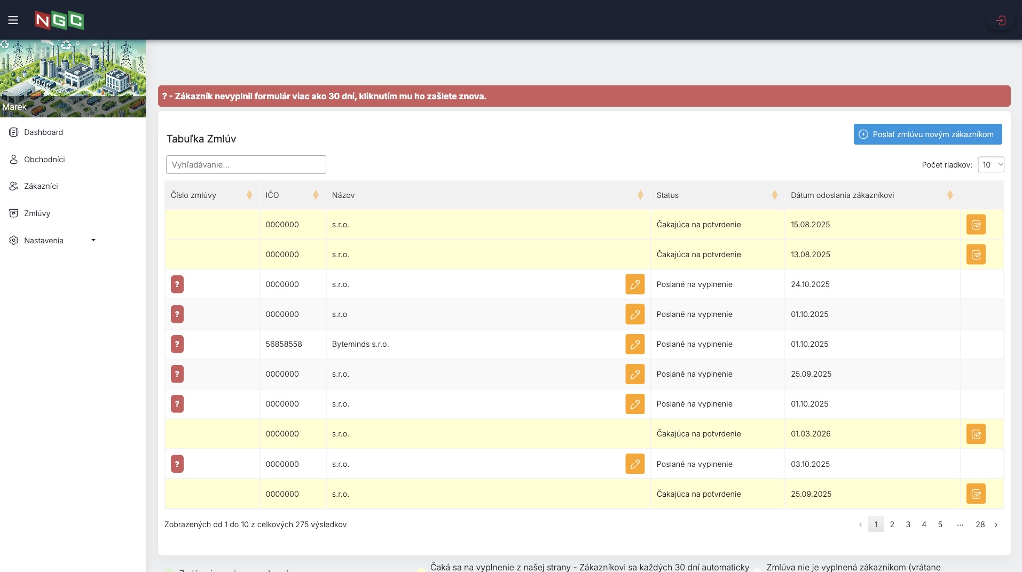The width and height of the screenshot is (1022, 572).
Task: Click IČO 56858558 cell
Action: click(x=293, y=344)
